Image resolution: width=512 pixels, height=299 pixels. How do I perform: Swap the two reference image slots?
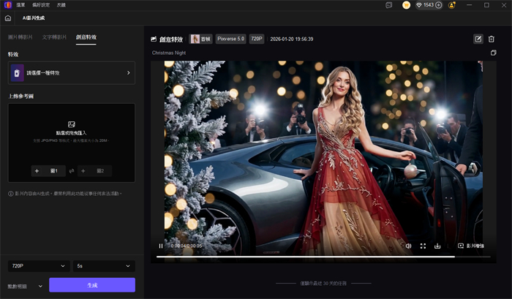tap(72, 170)
